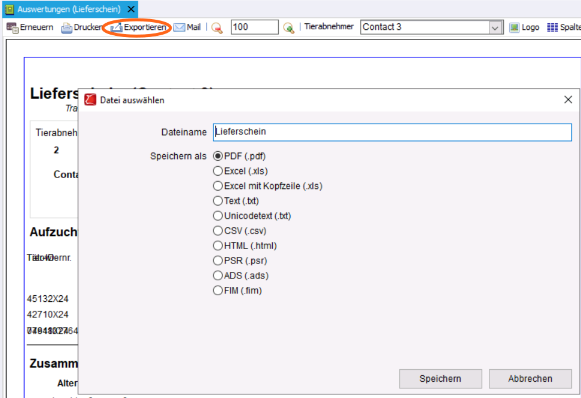Click the zoom percentage field showing 100
Viewport: 581px width, 398px height.
point(254,27)
